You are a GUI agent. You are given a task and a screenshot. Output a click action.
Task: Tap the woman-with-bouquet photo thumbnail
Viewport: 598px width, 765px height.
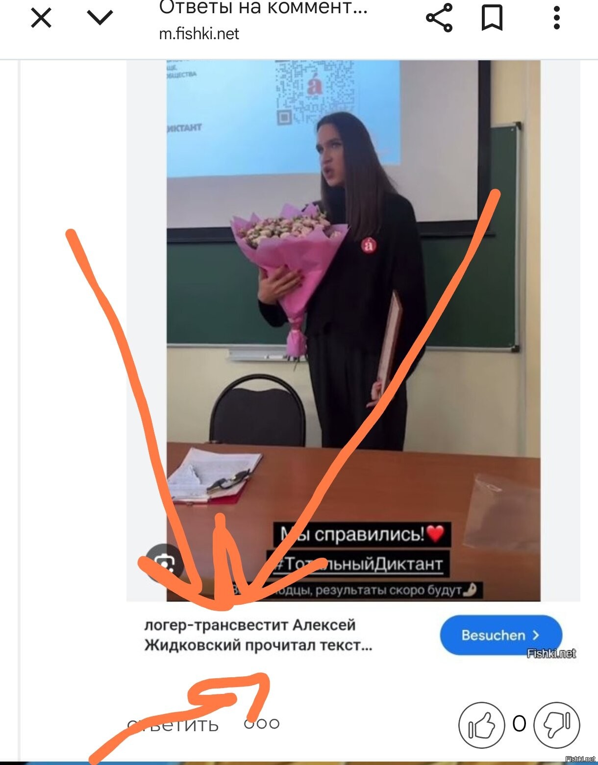coord(353,330)
